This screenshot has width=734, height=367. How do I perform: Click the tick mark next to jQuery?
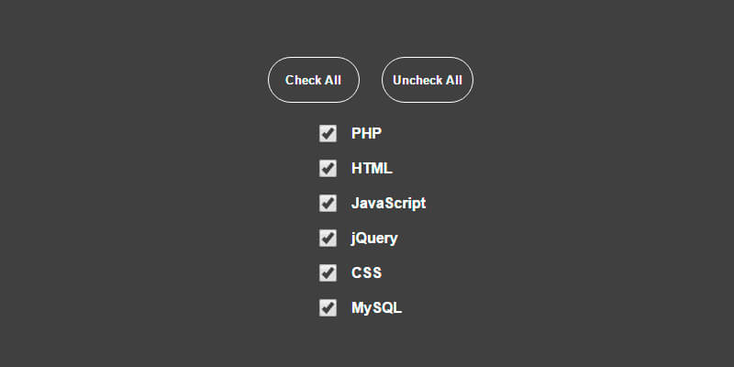328,239
